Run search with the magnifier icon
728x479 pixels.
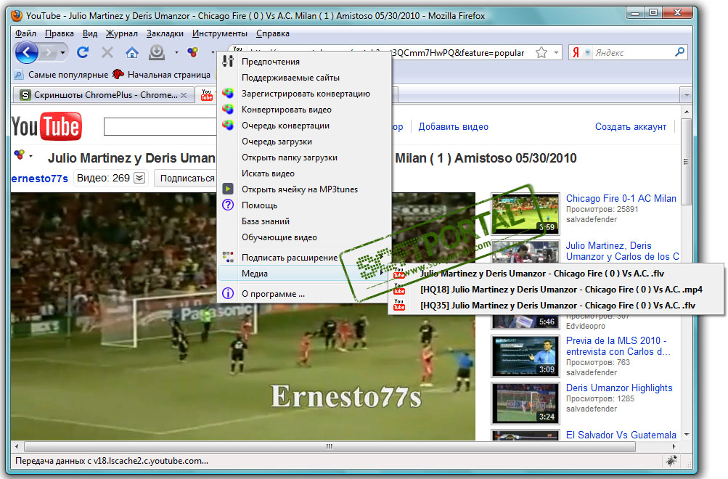click(679, 52)
